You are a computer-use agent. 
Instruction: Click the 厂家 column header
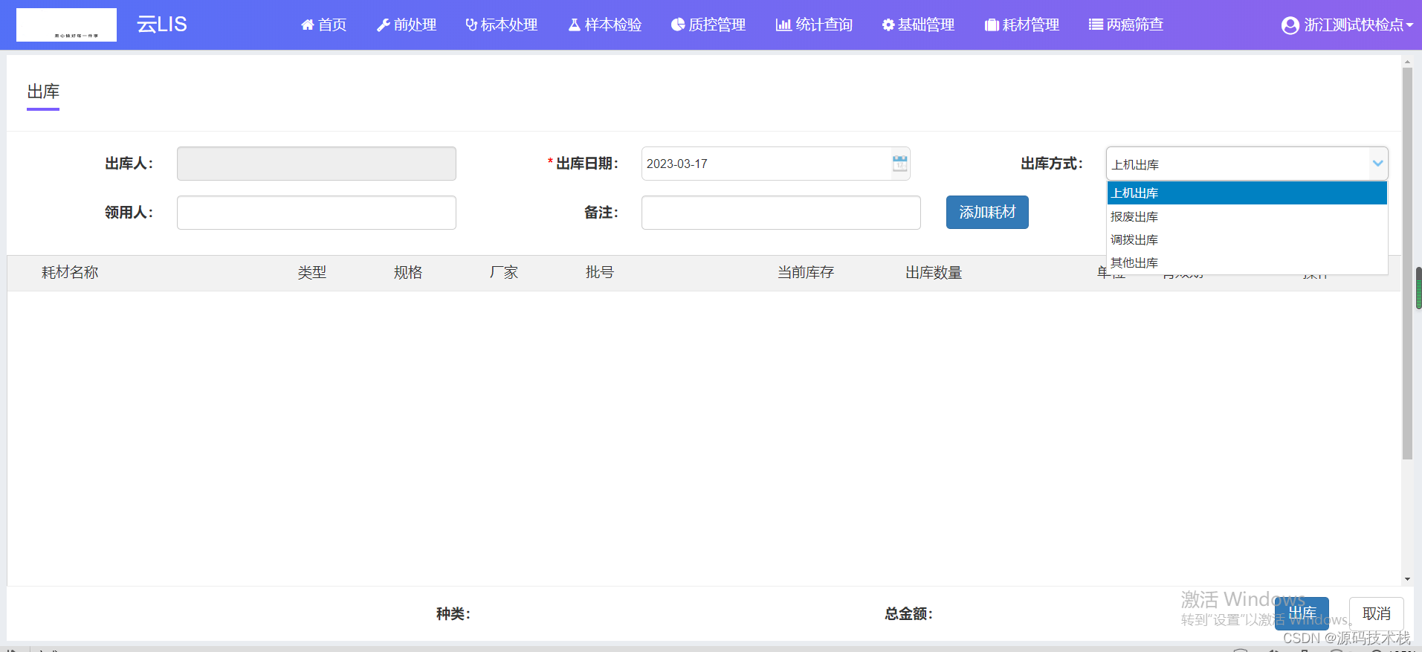(x=504, y=273)
